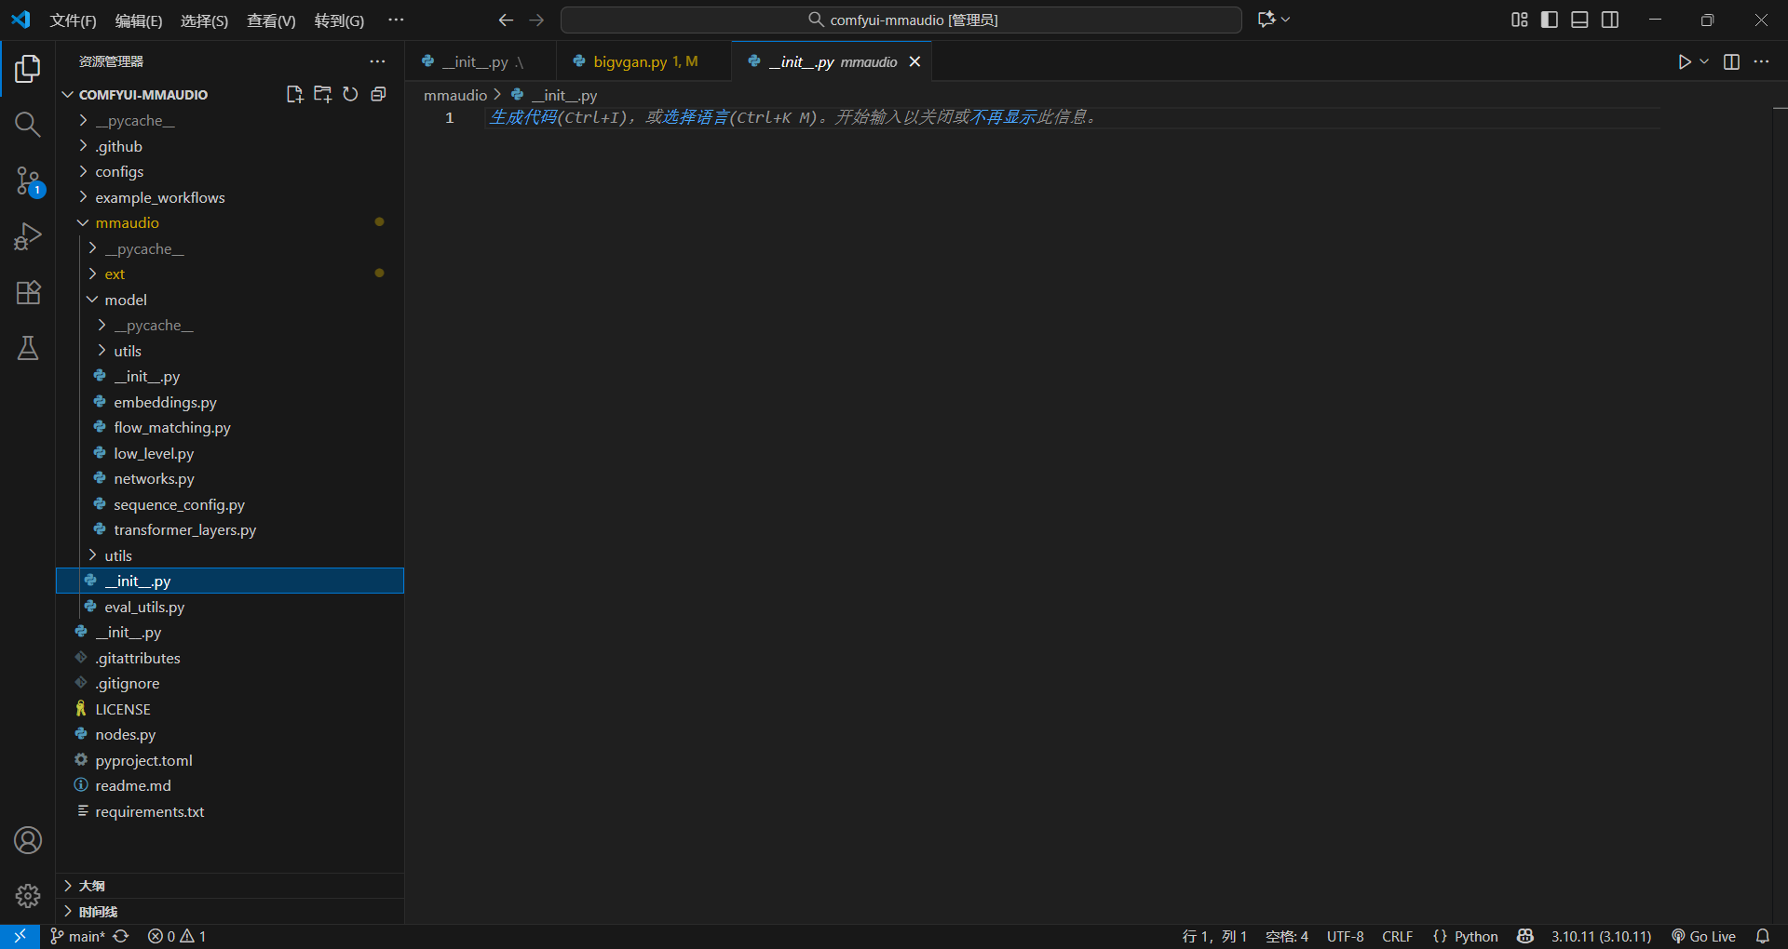The width and height of the screenshot is (1788, 949).
Task: Refresh the explorer tree
Action: pos(350,94)
